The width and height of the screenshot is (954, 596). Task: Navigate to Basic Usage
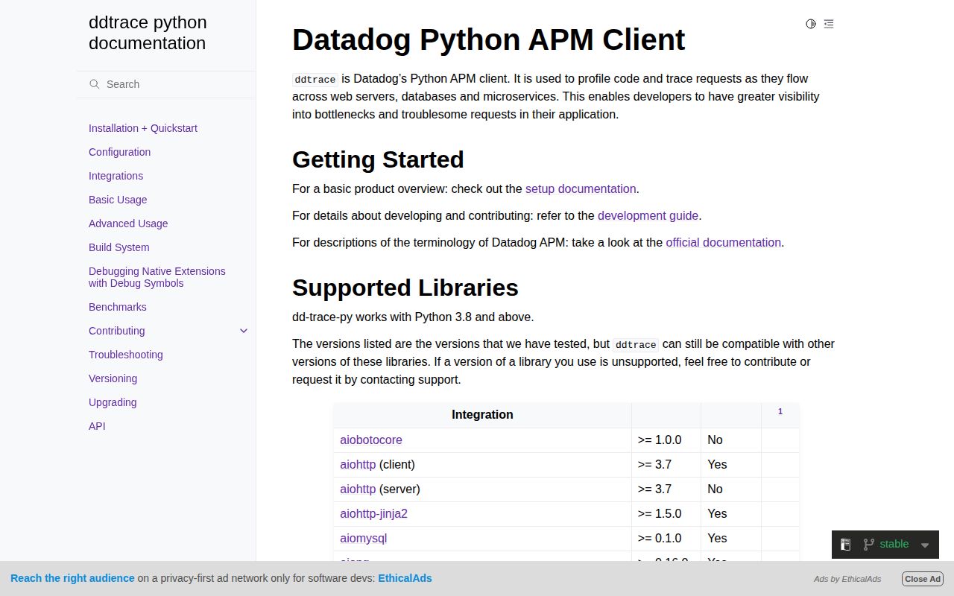[x=118, y=200]
